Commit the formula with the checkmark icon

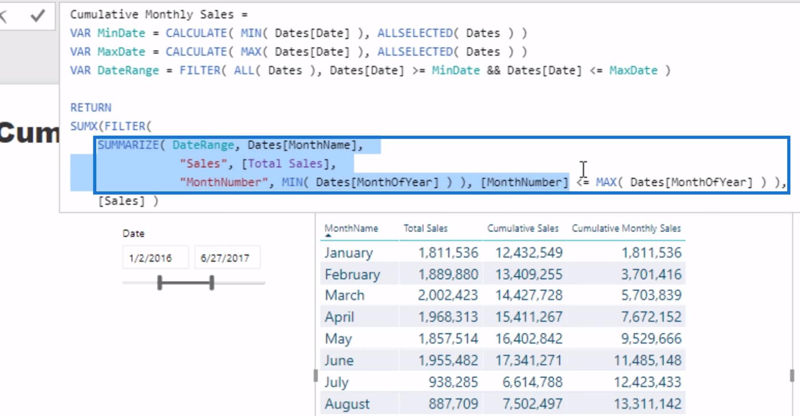point(38,16)
